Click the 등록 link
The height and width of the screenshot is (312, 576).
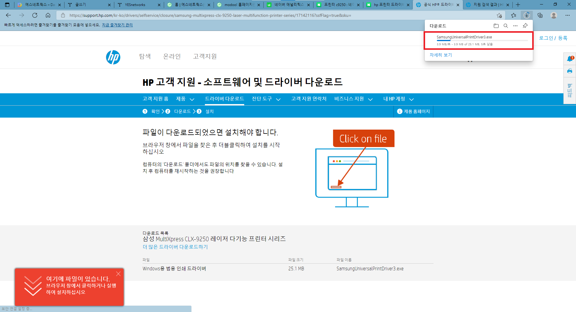(562, 38)
